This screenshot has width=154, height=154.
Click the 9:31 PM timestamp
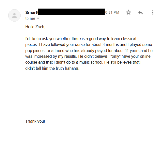pyautogui.click(x=112, y=12)
